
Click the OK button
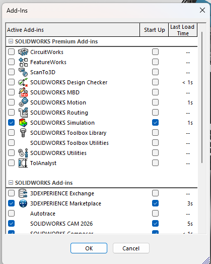coord(89,248)
